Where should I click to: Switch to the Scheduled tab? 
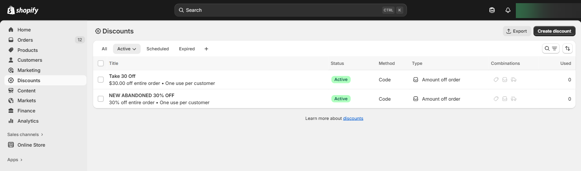pyautogui.click(x=158, y=49)
